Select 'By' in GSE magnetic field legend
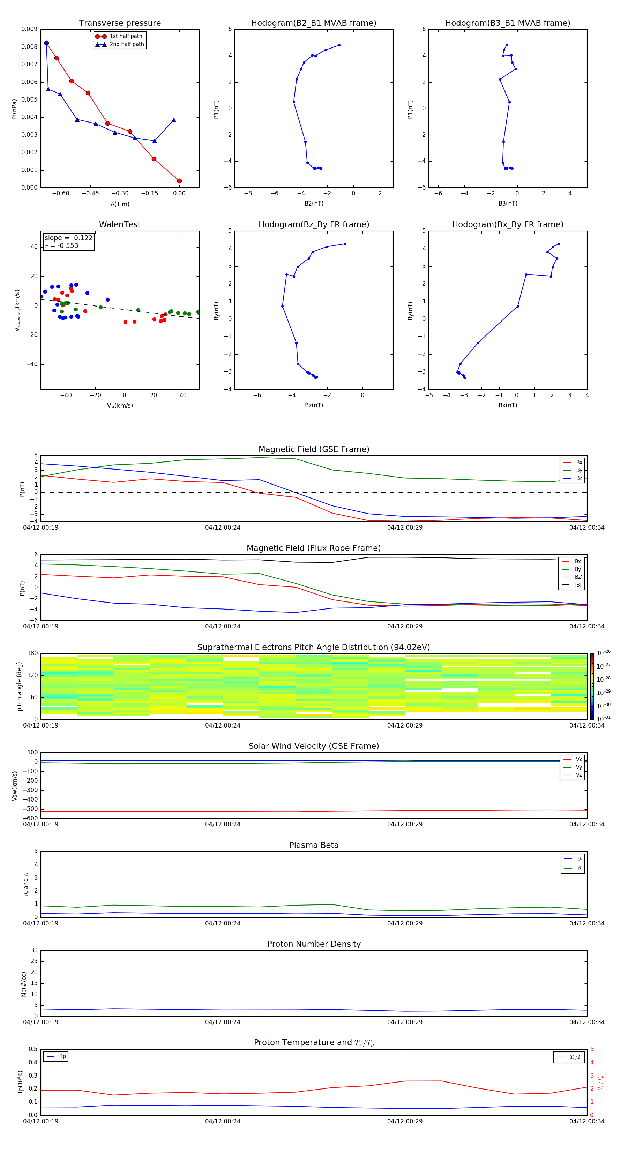The width and height of the screenshot is (628, 1152). coord(573,470)
